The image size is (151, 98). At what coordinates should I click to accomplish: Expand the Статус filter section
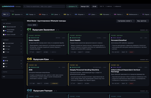pyautogui.click(x=12, y=72)
